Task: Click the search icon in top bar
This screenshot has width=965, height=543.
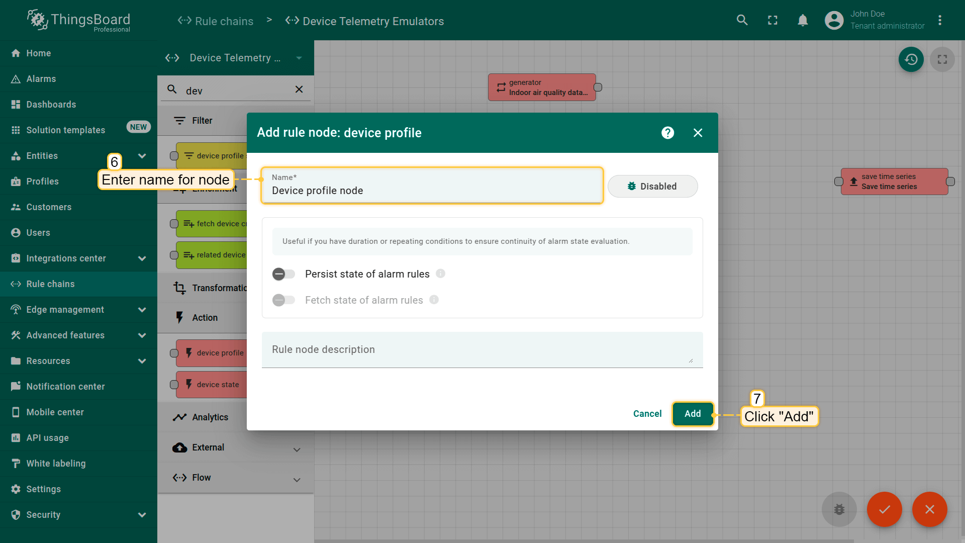Action: tap(742, 20)
